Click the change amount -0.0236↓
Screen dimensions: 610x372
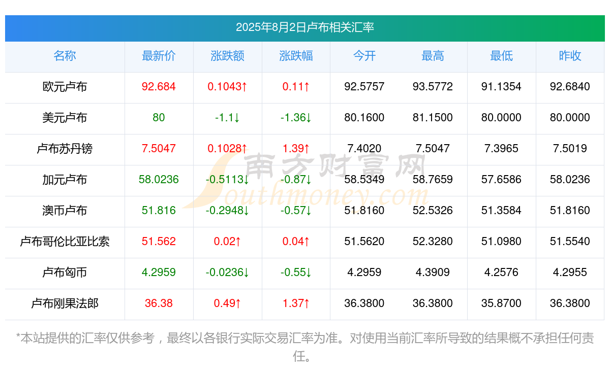click(227, 273)
